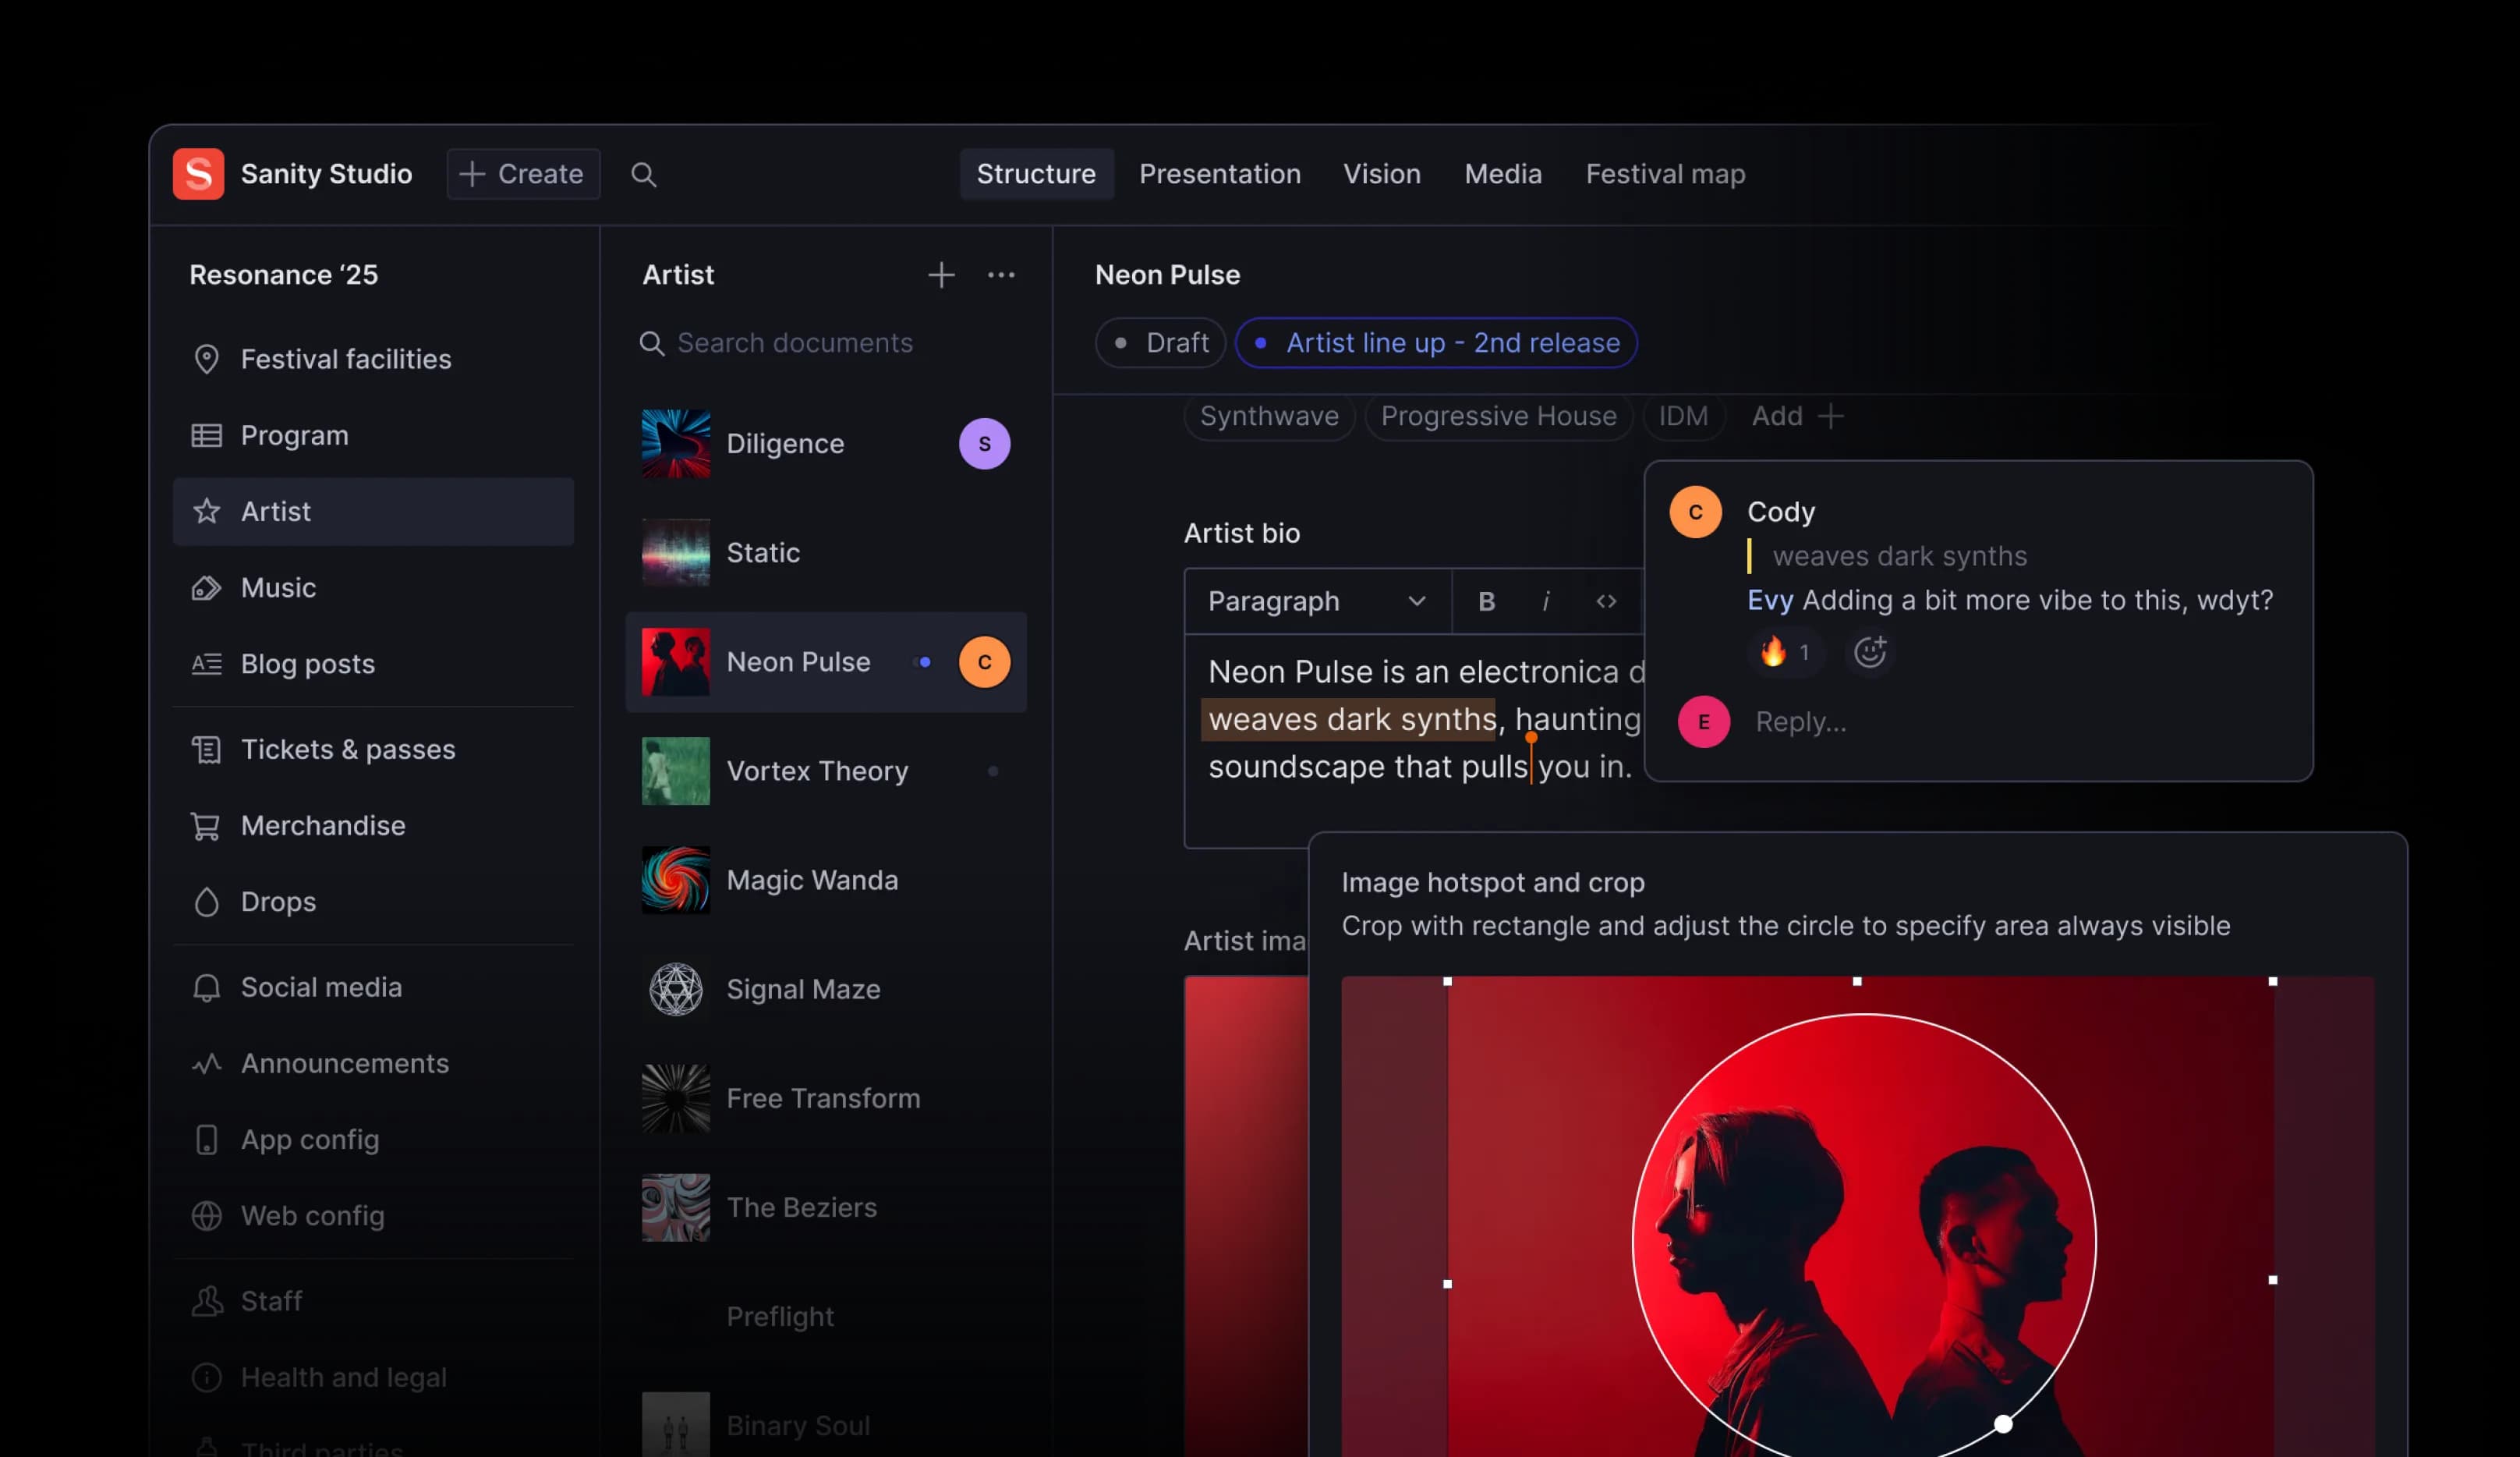Click the E avatar beside Reply
The height and width of the screenshot is (1457, 2520).
point(1704,722)
